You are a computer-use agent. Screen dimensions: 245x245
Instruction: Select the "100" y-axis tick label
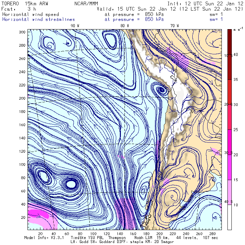(x=22, y=165)
